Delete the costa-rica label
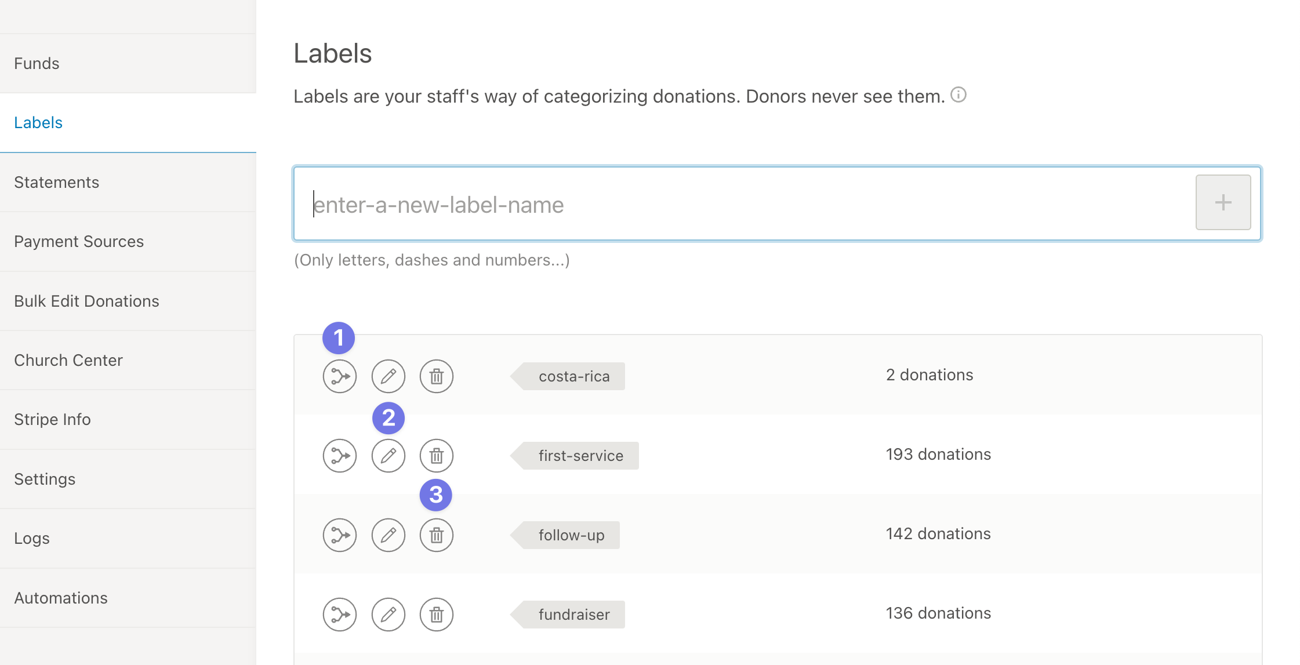Image resolution: width=1300 pixels, height=665 pixels. (x=437, y=376)
